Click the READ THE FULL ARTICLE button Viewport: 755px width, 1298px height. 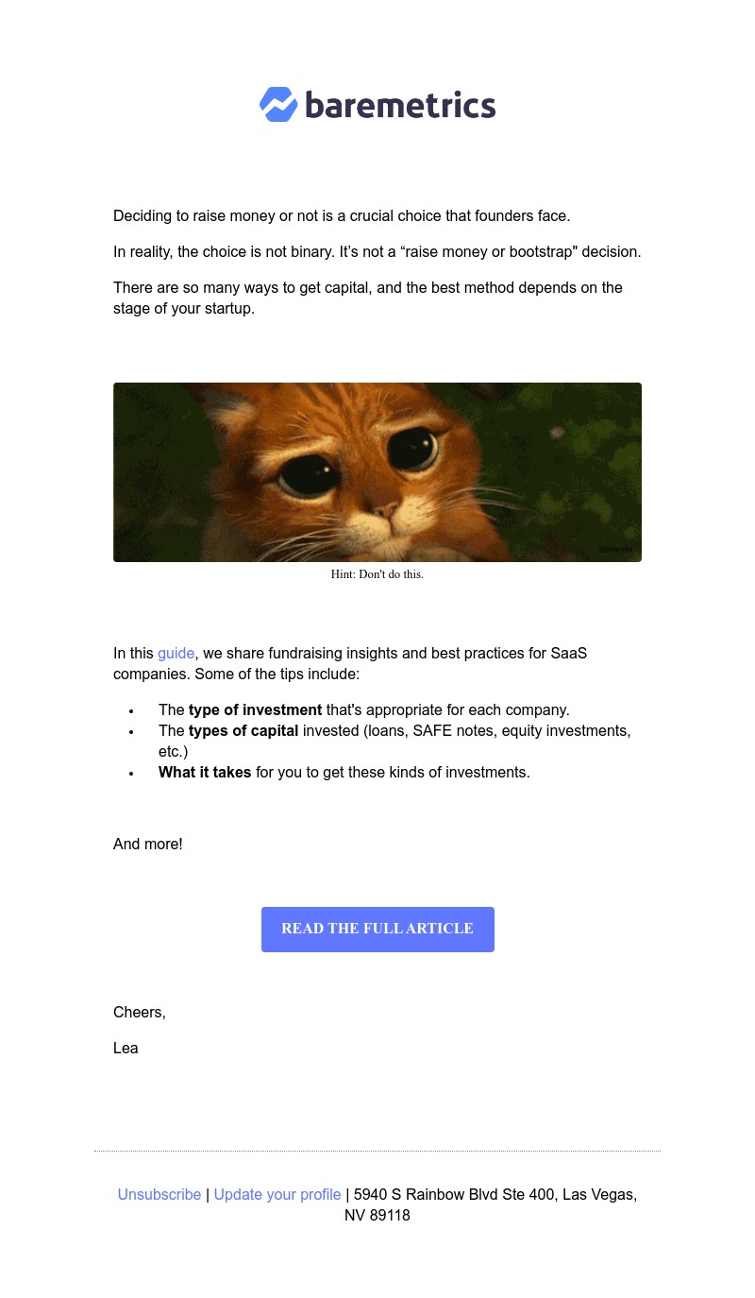[x=377, y=930]
